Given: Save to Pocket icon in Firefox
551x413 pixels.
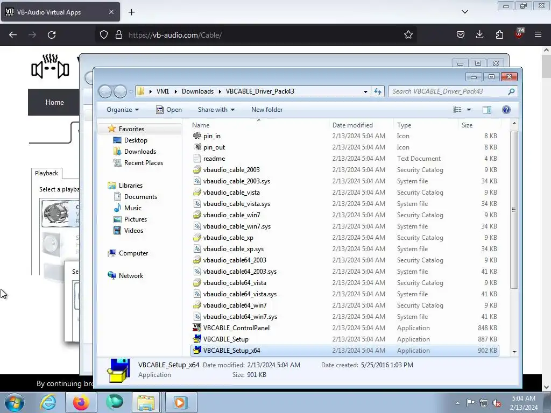Looking at the screenshot, I should coord(461,34).
